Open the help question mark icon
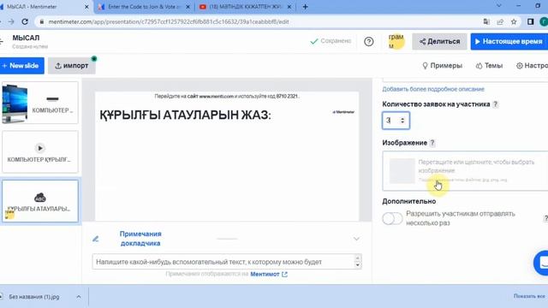The height and width of the screenshot is (308, 548). coord(369,42)
